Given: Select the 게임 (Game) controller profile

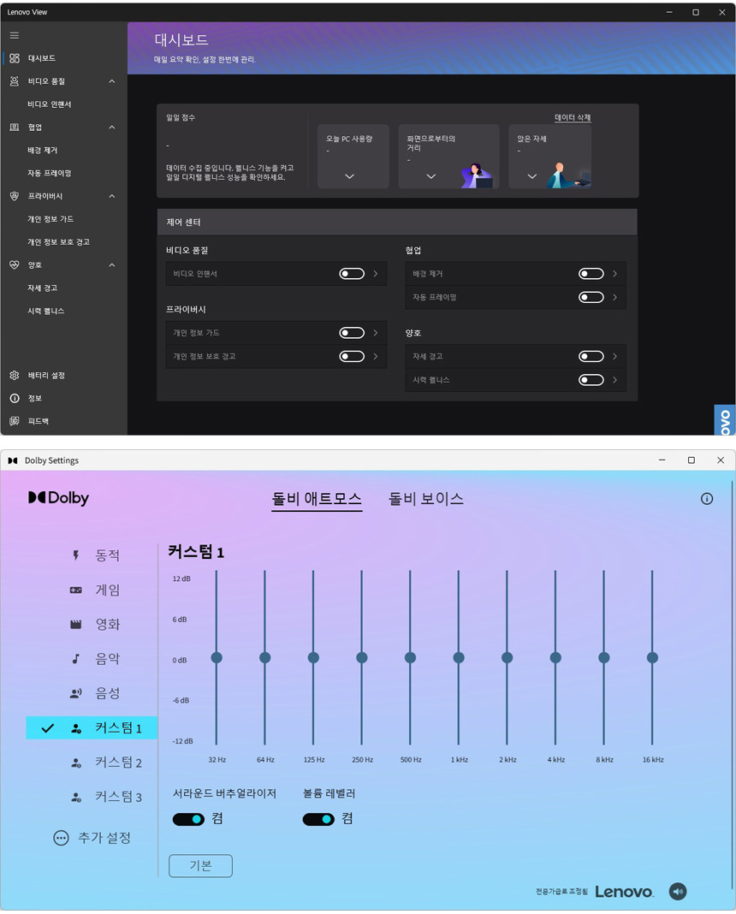Looking at the screenshot, I should [76, 591].
